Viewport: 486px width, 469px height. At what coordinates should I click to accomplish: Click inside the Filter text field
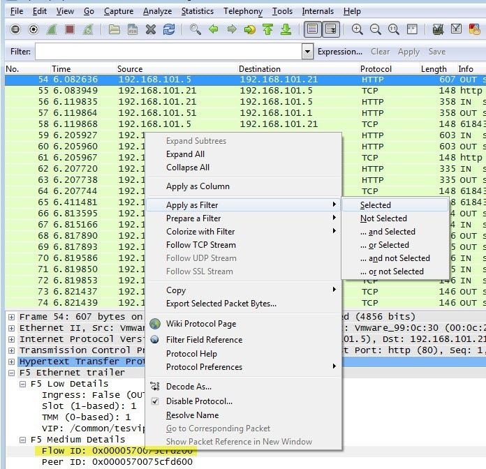[x=168, y=52]
